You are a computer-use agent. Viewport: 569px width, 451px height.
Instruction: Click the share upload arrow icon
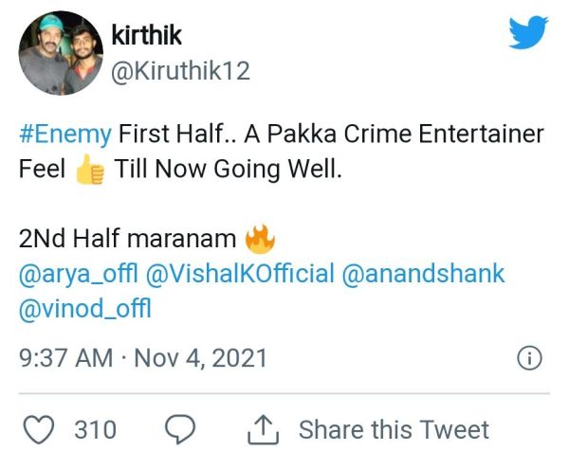[264, 429]
